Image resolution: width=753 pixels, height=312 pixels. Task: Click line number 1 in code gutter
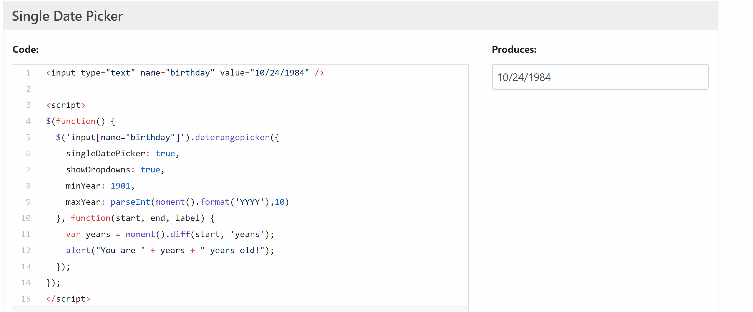tap(28, 73)
